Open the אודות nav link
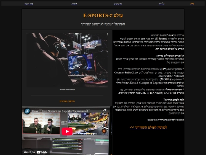 74,3
